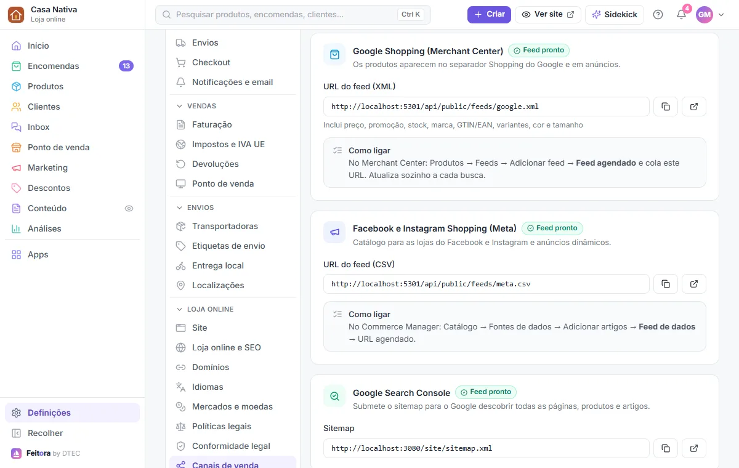The image size is (739, 468).
Task: Open Impostos e IVA UE settings
Action: point(233,144)
